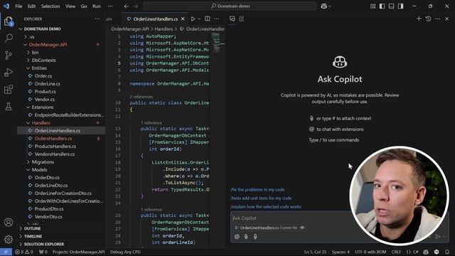The image size is (455, 256).
Task: Click the /tests add unit tests suggestion
Action: [x=261, y=198]
